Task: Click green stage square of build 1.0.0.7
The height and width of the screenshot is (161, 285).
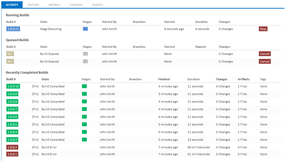Action: [x=84, y=109]
